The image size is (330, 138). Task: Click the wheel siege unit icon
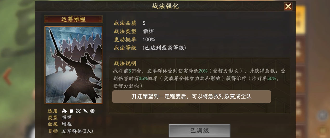tap(92, 111)
